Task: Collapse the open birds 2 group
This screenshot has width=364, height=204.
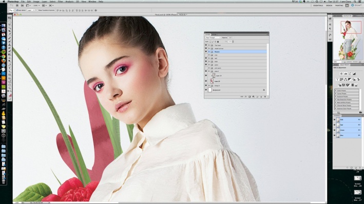Action: pos(209,71)
